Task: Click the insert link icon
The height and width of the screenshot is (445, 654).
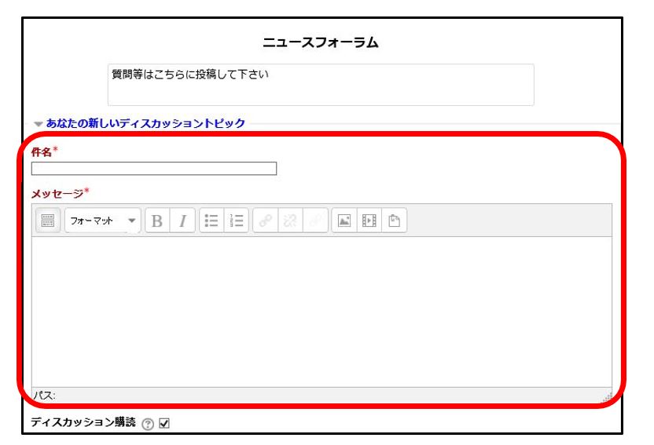Action: [x=265, y=221]
